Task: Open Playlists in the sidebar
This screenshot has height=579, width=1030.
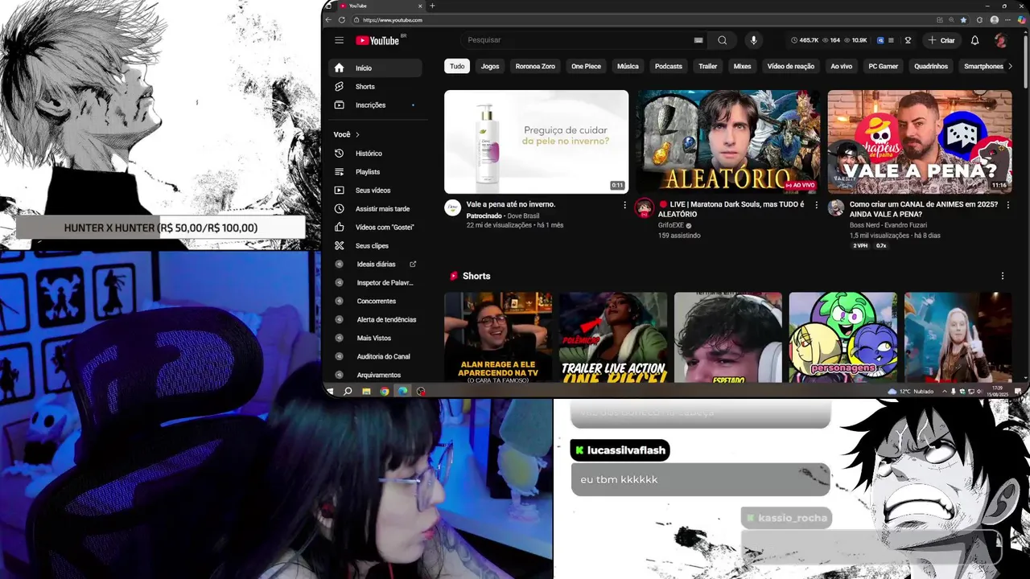Action: [376, 172]
